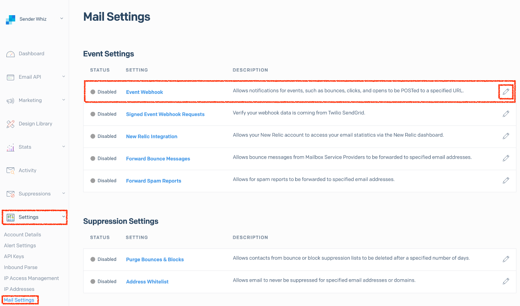520x306 pixels.
Task: Open the Event Webhook setting link
Action: [x=144, y=92]
